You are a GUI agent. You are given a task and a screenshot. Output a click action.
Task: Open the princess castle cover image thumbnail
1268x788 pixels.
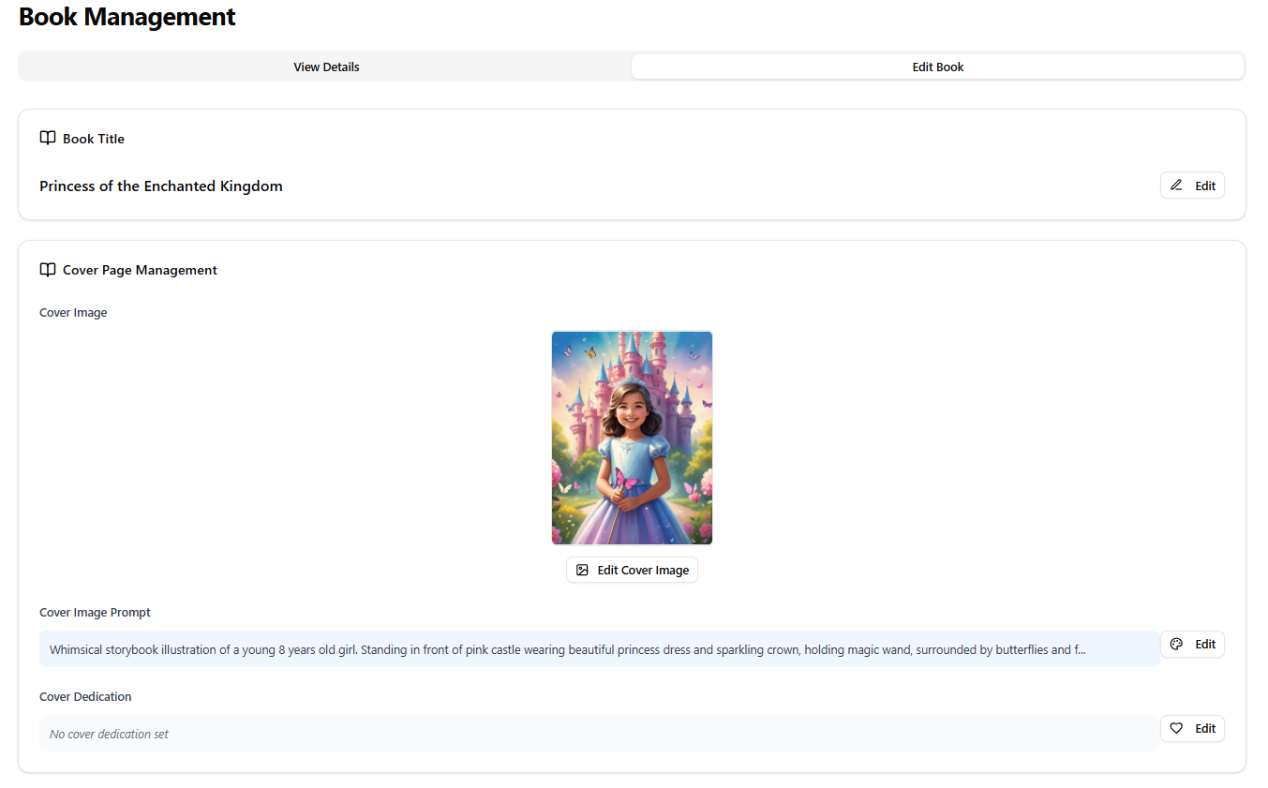(x=632, y=438)
